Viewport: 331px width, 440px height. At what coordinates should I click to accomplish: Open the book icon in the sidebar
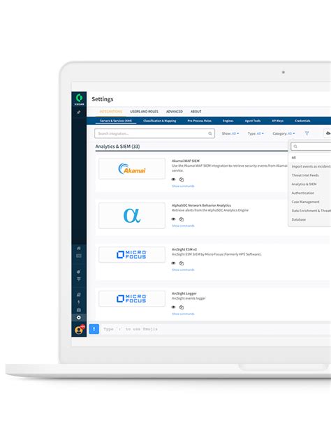[x=79, y=295]
